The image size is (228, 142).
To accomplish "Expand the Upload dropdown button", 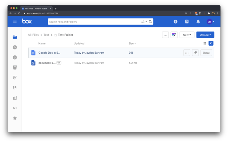I will tap(205, 35).
